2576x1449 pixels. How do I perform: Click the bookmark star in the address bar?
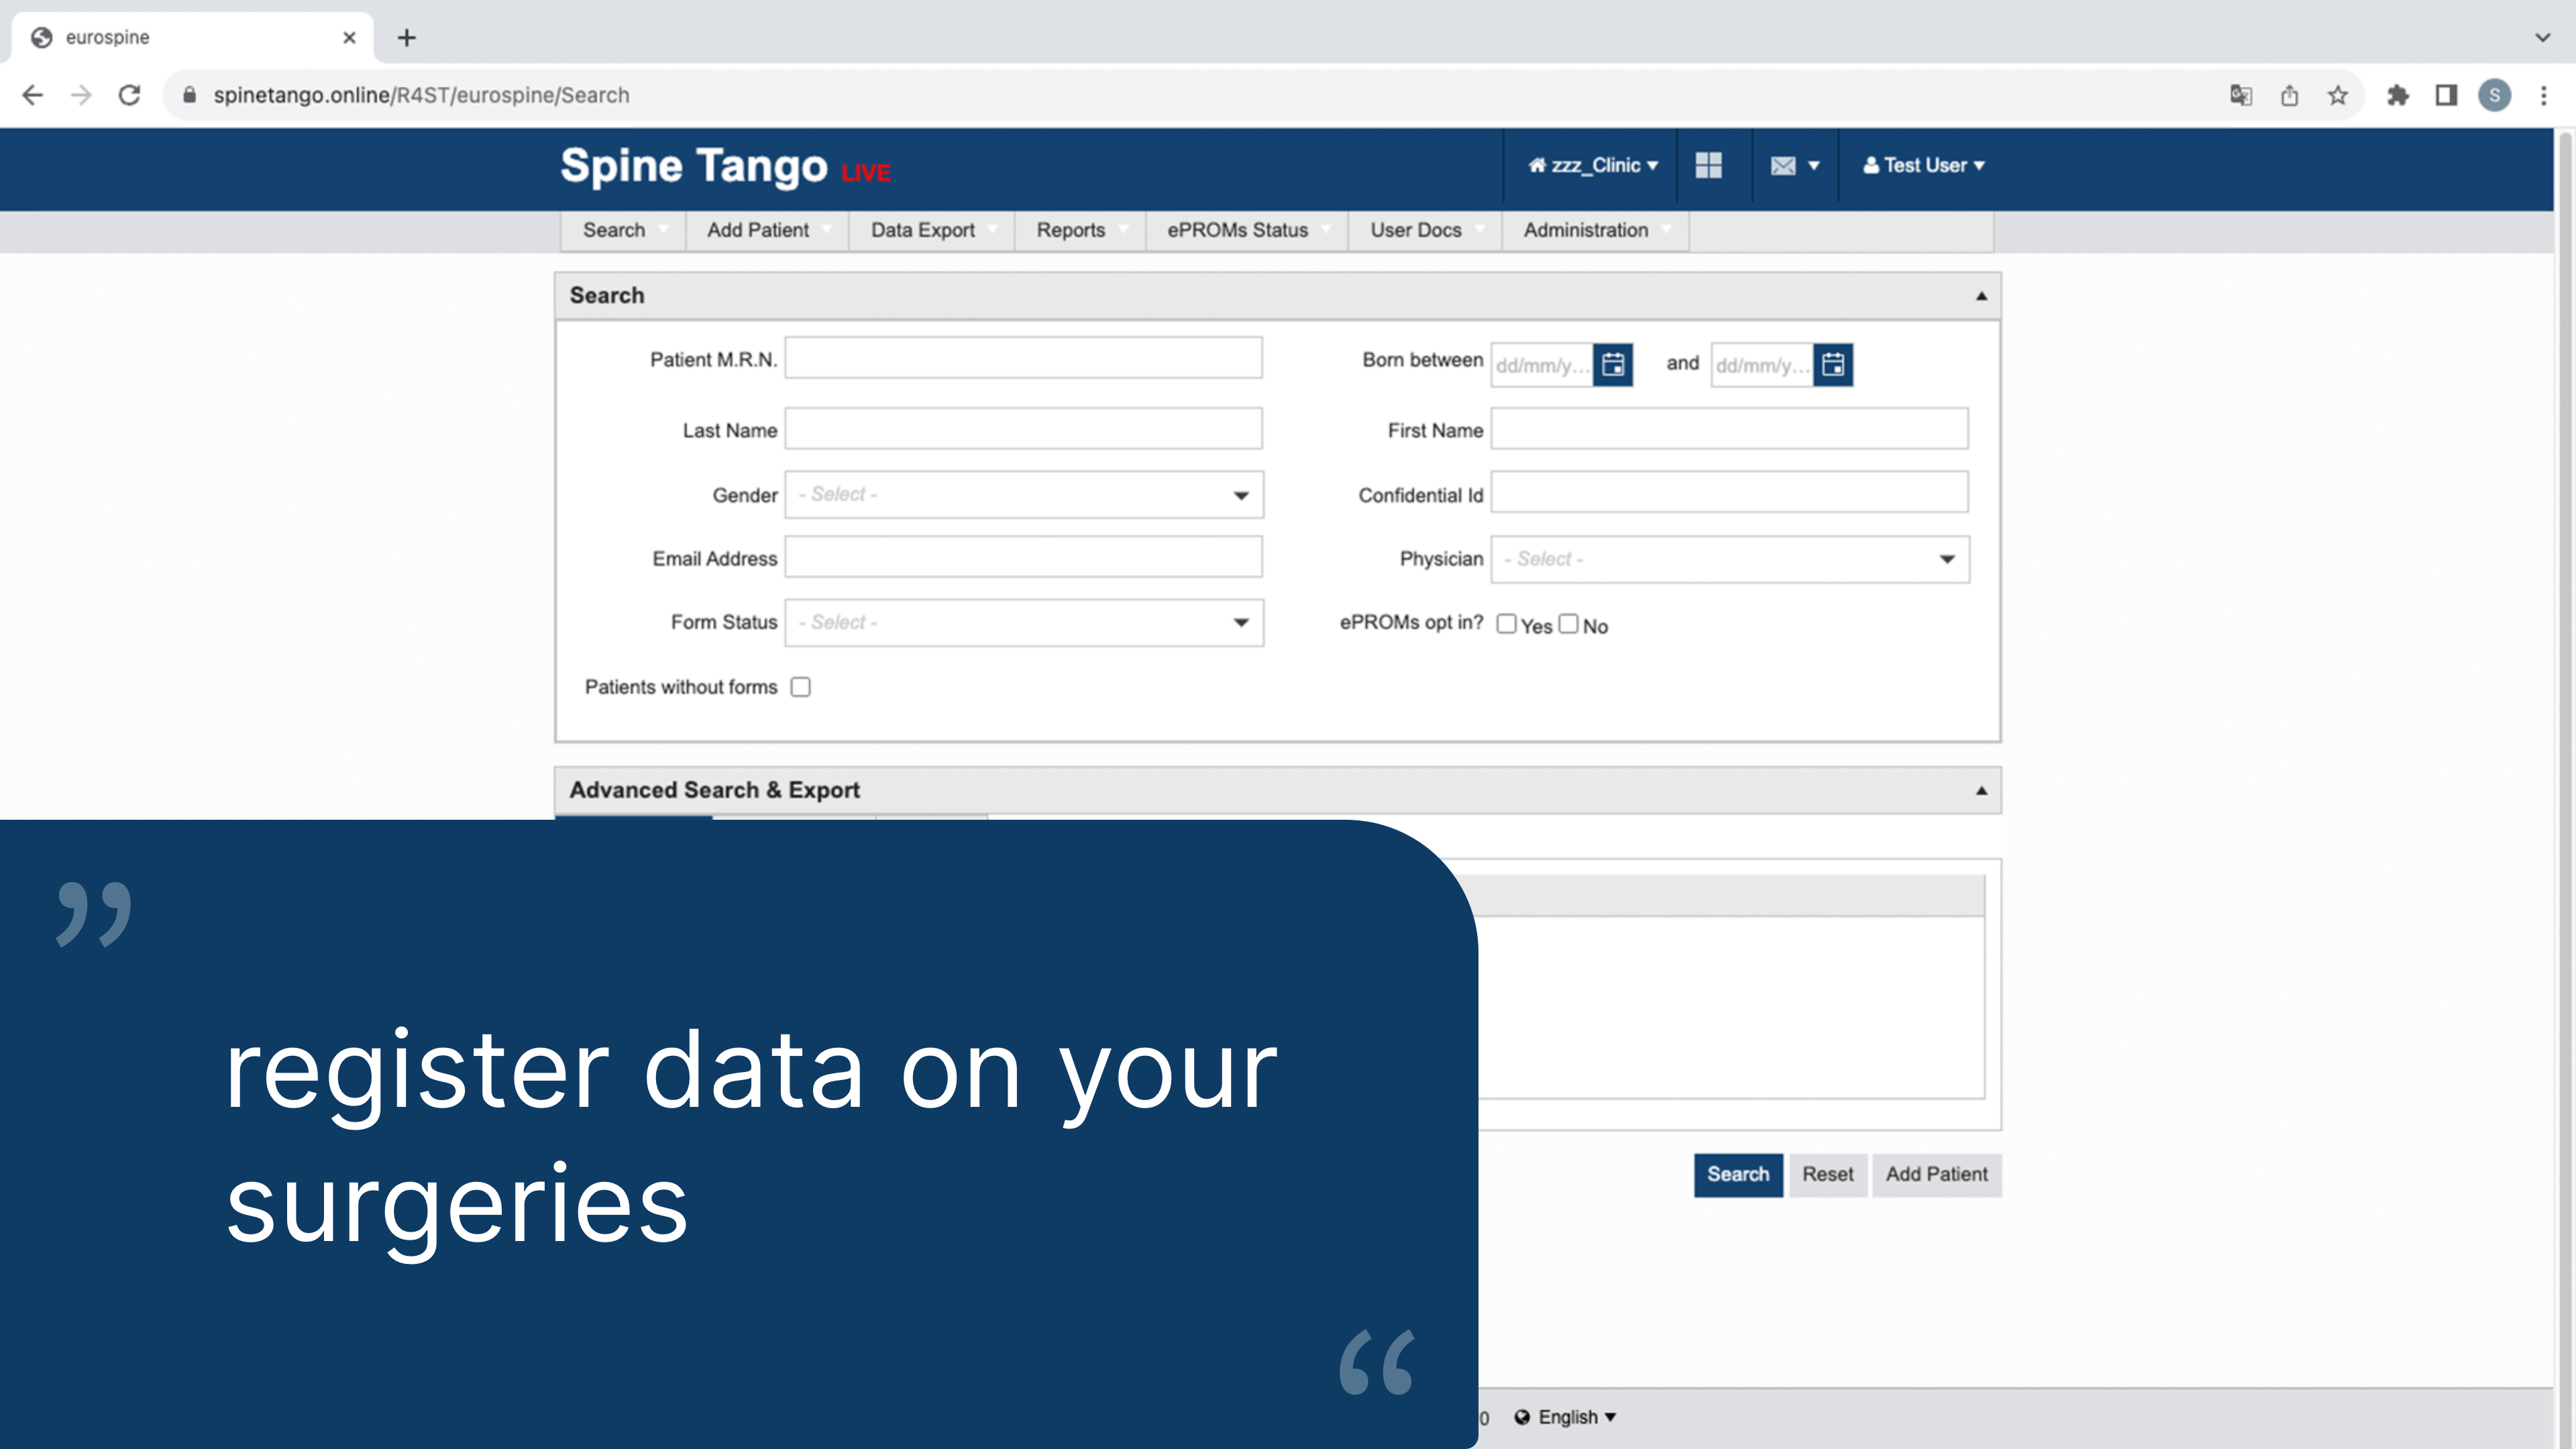pyautogui.click(x=2338, y=95)
